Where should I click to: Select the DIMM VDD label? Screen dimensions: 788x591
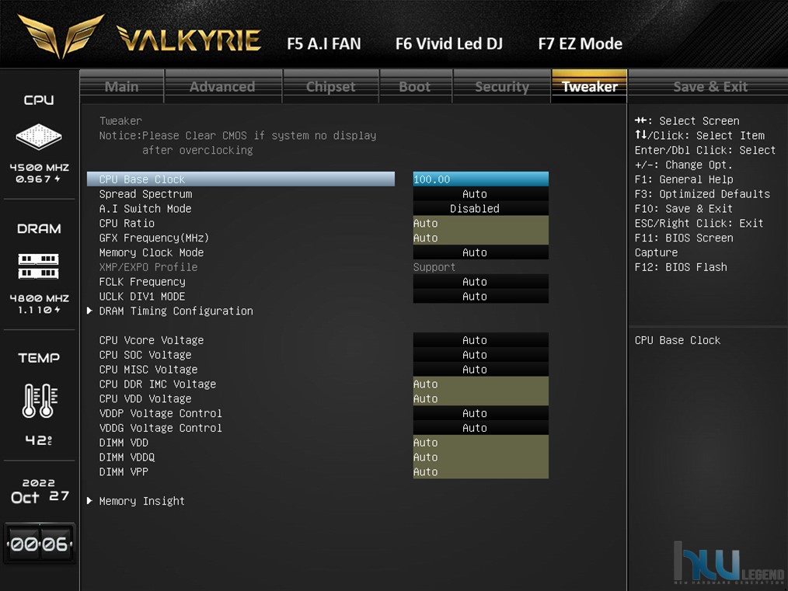pyautogui.click(x=124, y=443)
